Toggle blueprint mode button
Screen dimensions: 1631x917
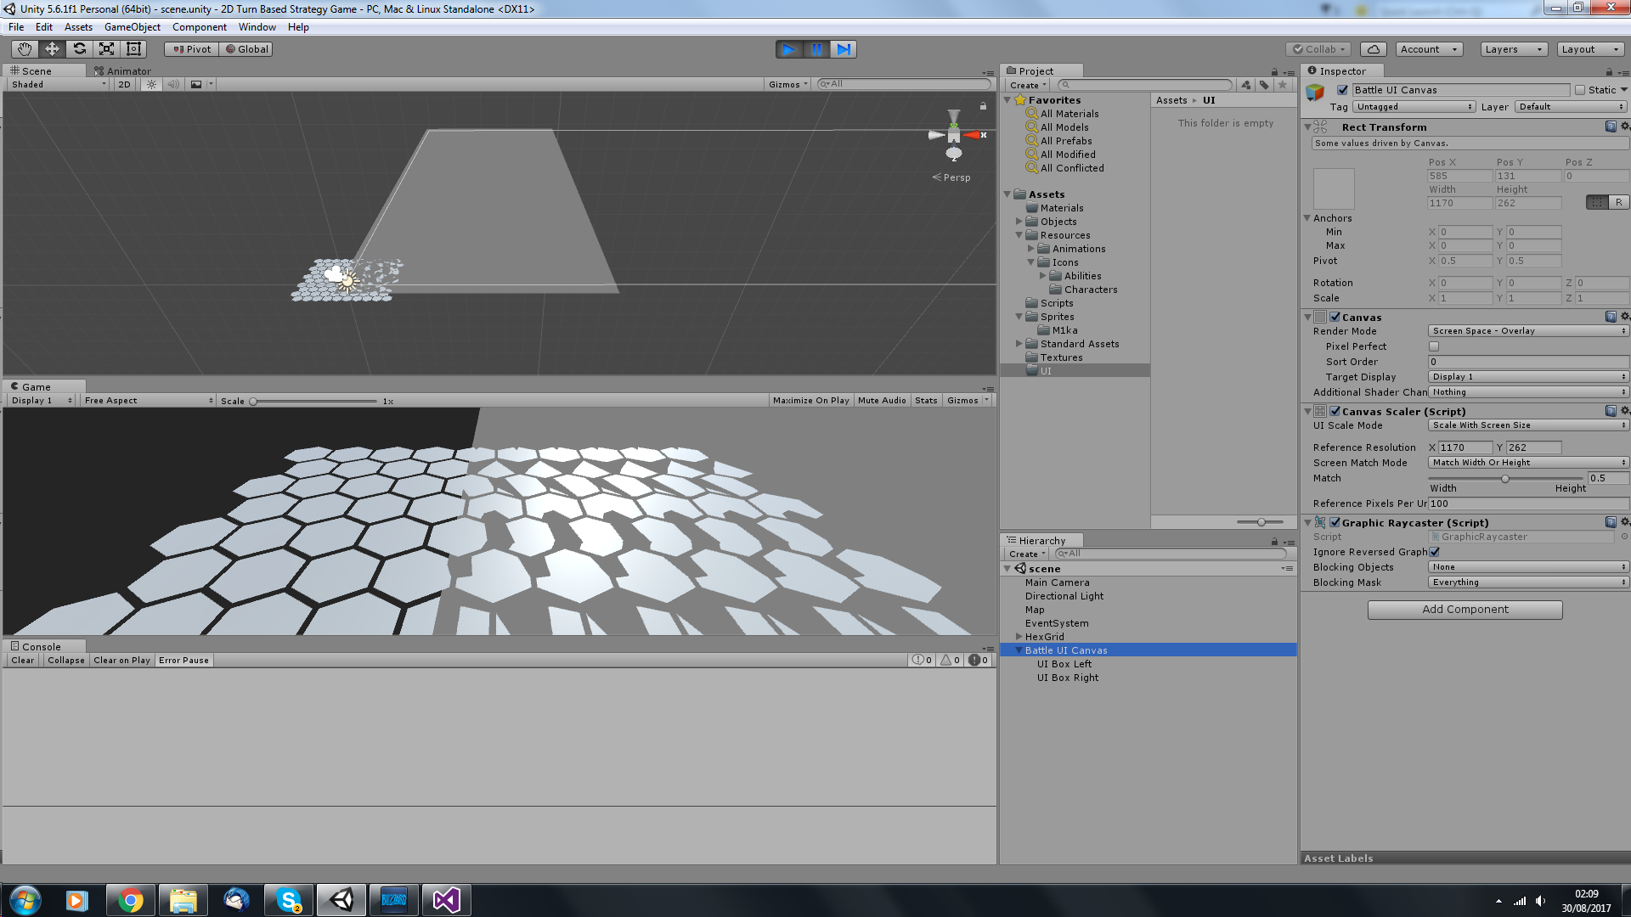point(1598,202)
